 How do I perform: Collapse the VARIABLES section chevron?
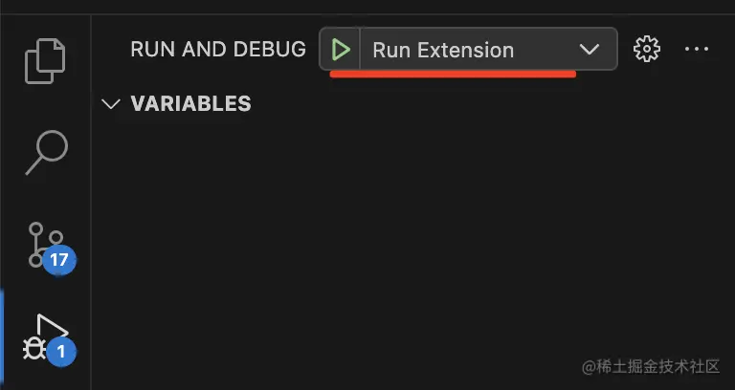pos(112,103)
